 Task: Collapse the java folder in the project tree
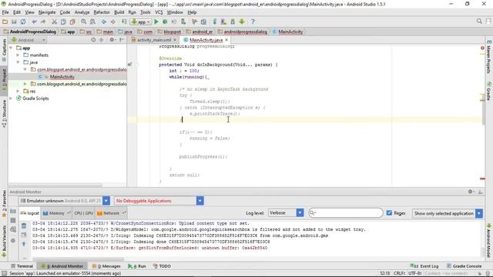18,62
